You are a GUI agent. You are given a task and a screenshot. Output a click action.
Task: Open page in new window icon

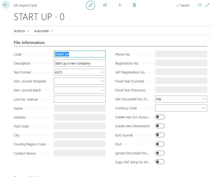click(200, 5)
